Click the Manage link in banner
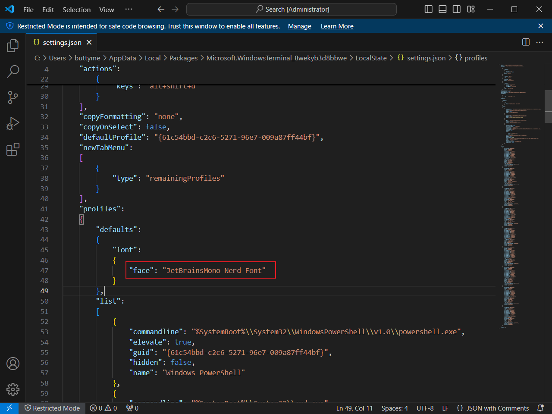This screenshot has width=552, height=414. 299,26
